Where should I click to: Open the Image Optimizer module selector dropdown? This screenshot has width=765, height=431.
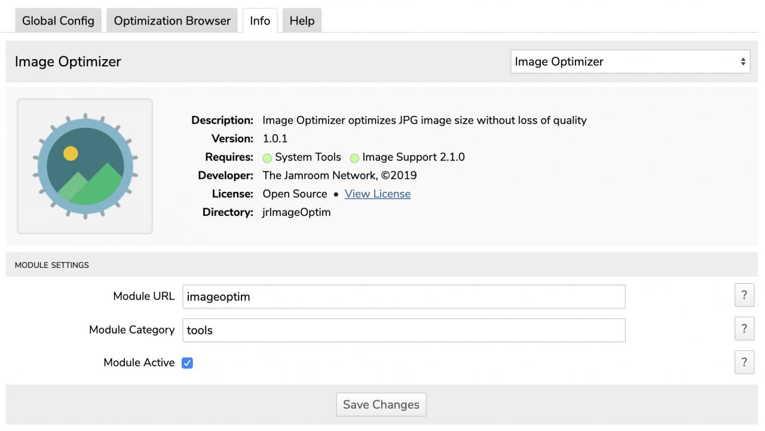630,62
